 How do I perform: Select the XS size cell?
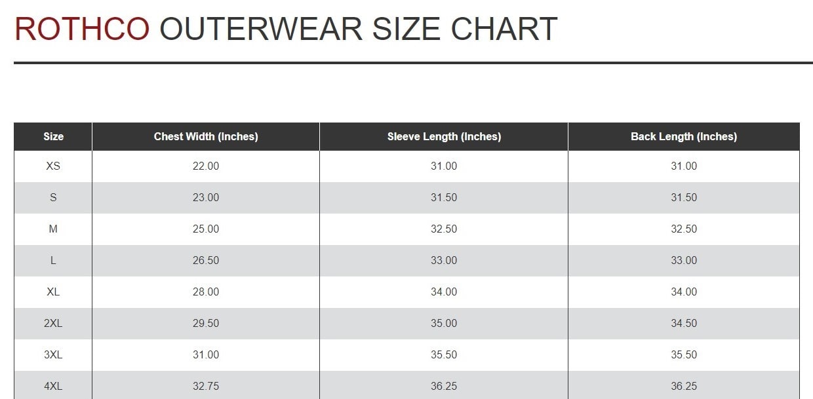pos(53,166)
